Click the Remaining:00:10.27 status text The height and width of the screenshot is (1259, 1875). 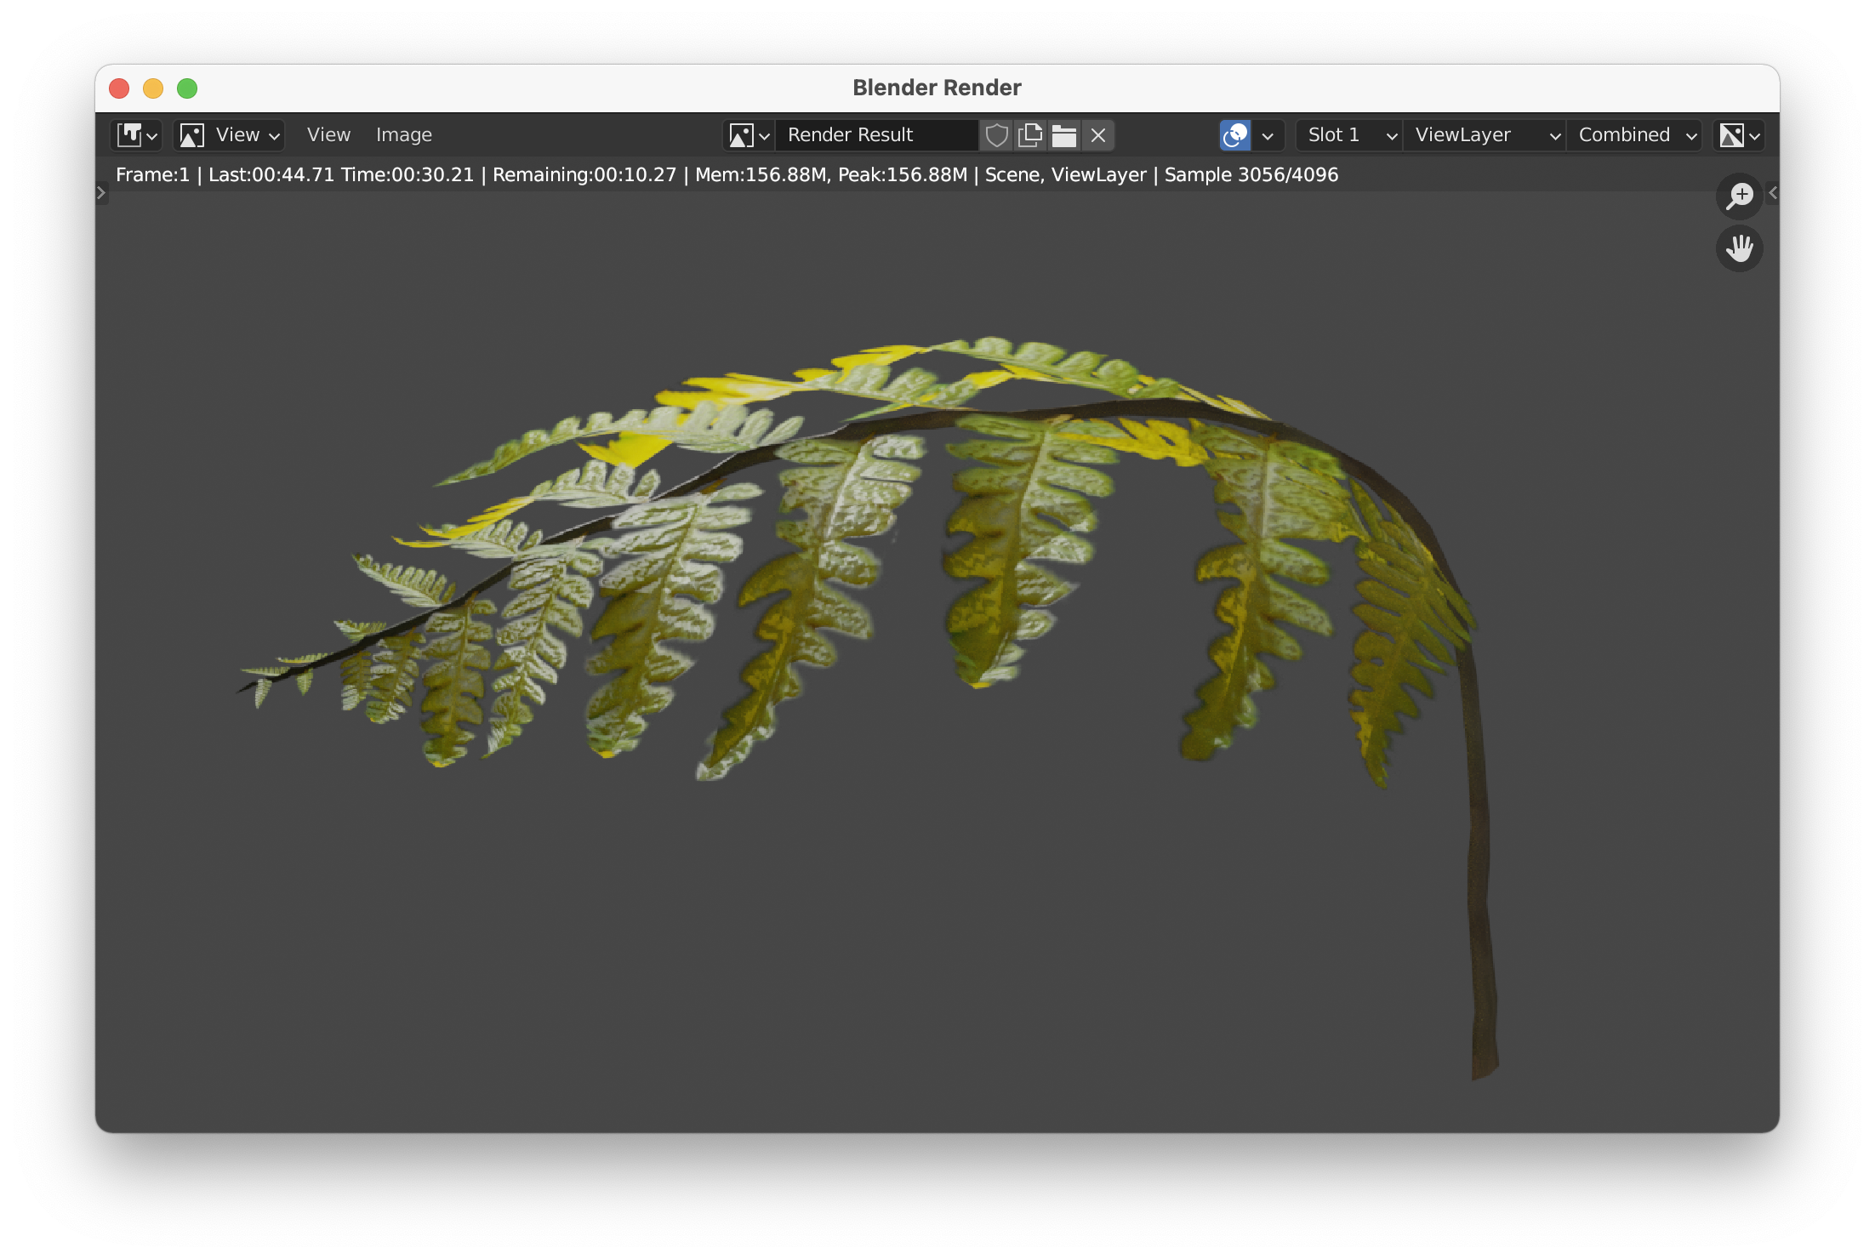(584, 175)
